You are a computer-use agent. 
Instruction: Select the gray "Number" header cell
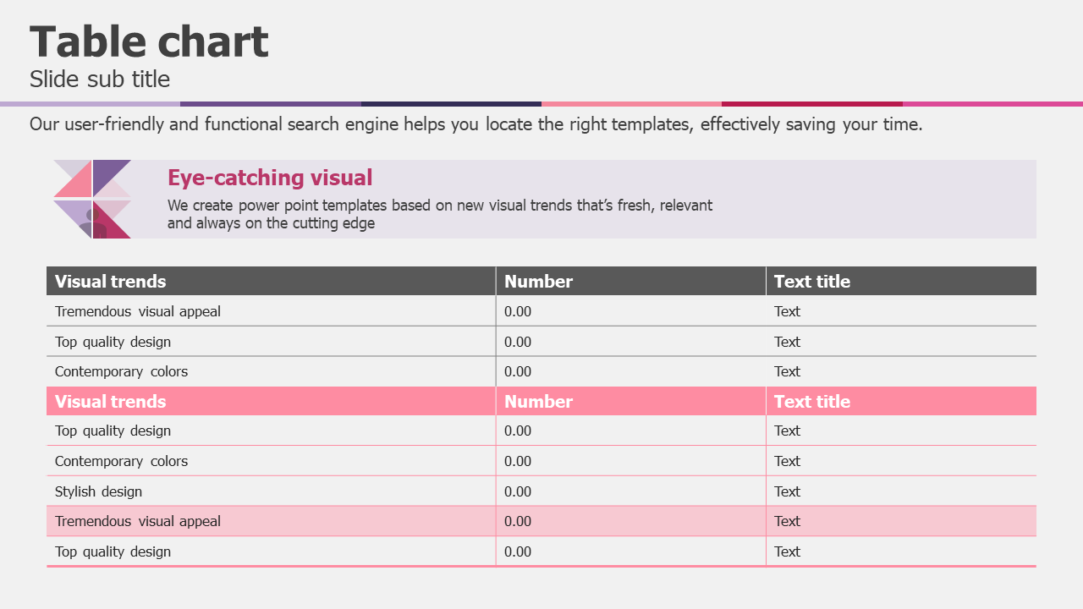pyautogui.click(x=538, y=282)
